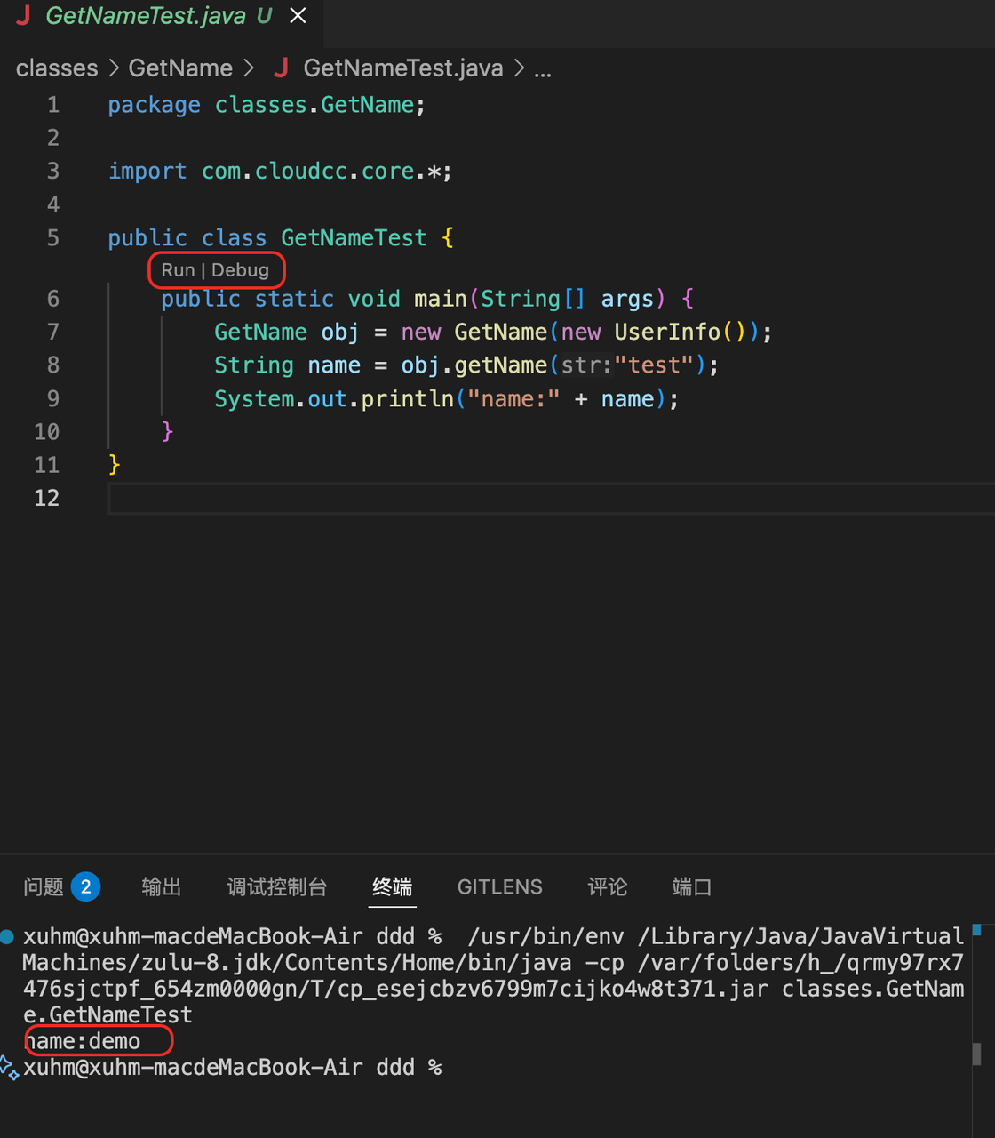Open the GITLENS panel tab
This screenshot has width=995, height=1138.
(499, 886)
